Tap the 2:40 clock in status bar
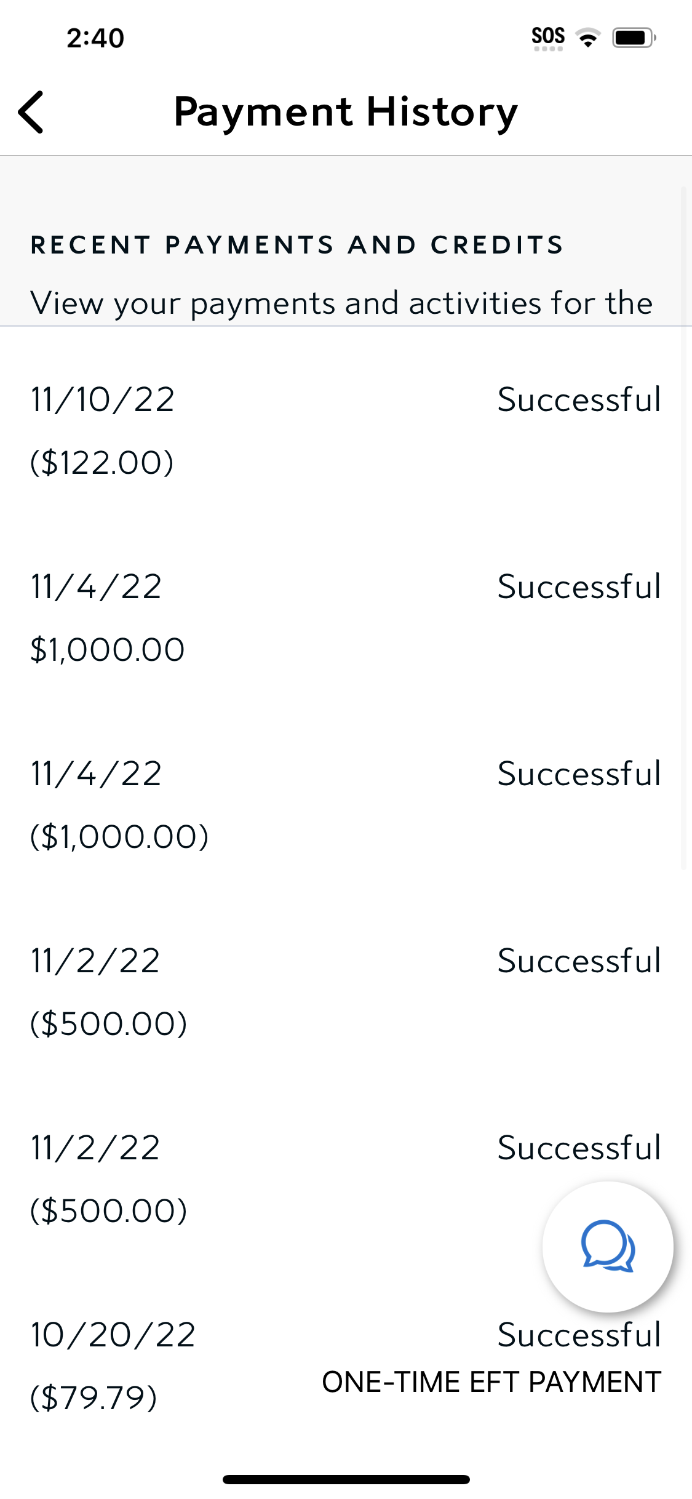Image resolution: width=692 pixels, height=1499 pixels. 95,38
